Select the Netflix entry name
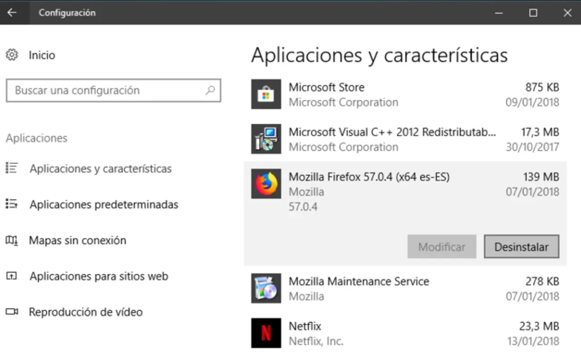 [x=305, y=326]
